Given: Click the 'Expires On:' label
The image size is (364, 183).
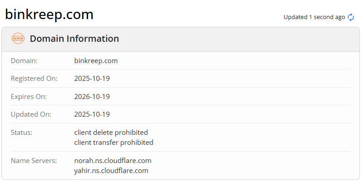Looking at the screenshot, I should coord(29,96).
